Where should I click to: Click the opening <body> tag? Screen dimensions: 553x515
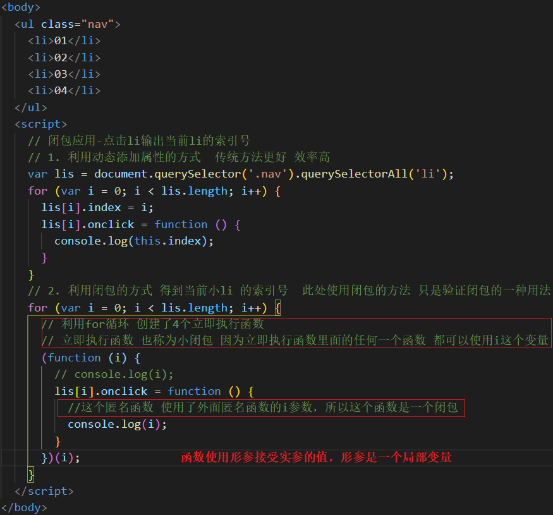21,8
